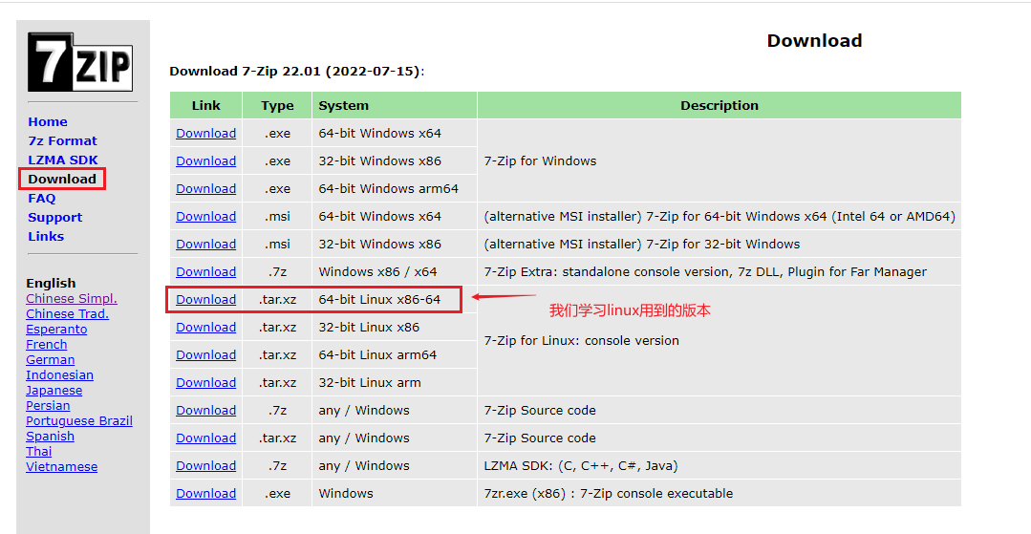Switch language to German
The height and width of the screenshot is (534, 1031).
click(50, 360)
